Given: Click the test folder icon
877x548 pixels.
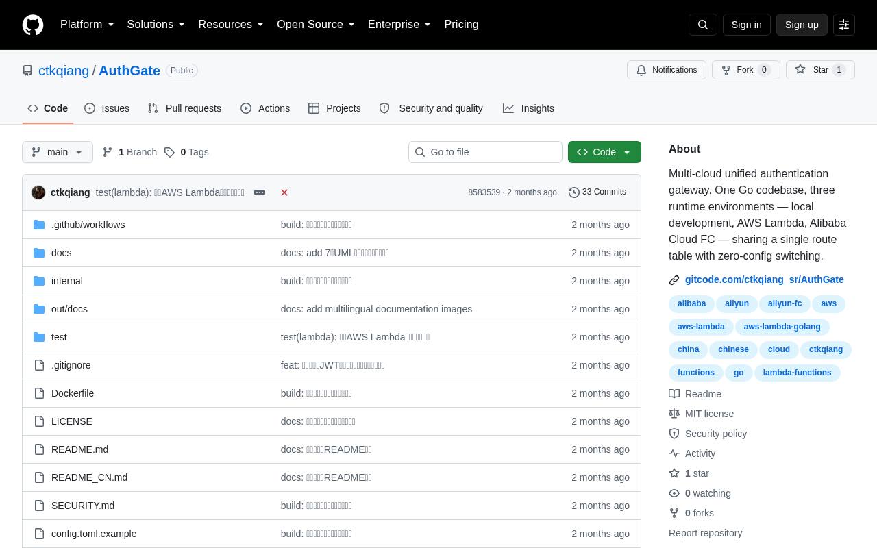Looking at the screenshot, I should 39,337.
